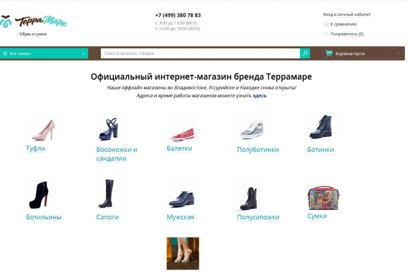410x273 pixels.
Task: Focus the catalog search field
Action: point(200,53)
